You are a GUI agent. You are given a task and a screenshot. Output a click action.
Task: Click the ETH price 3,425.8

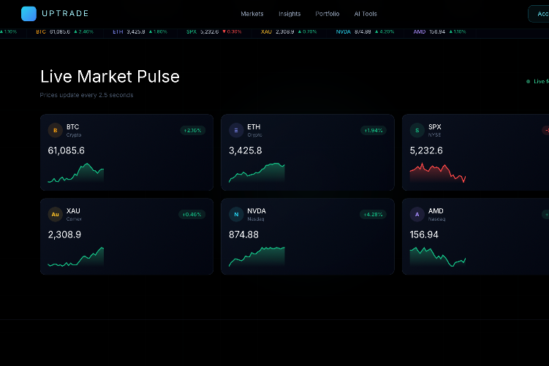coord(246,150)
